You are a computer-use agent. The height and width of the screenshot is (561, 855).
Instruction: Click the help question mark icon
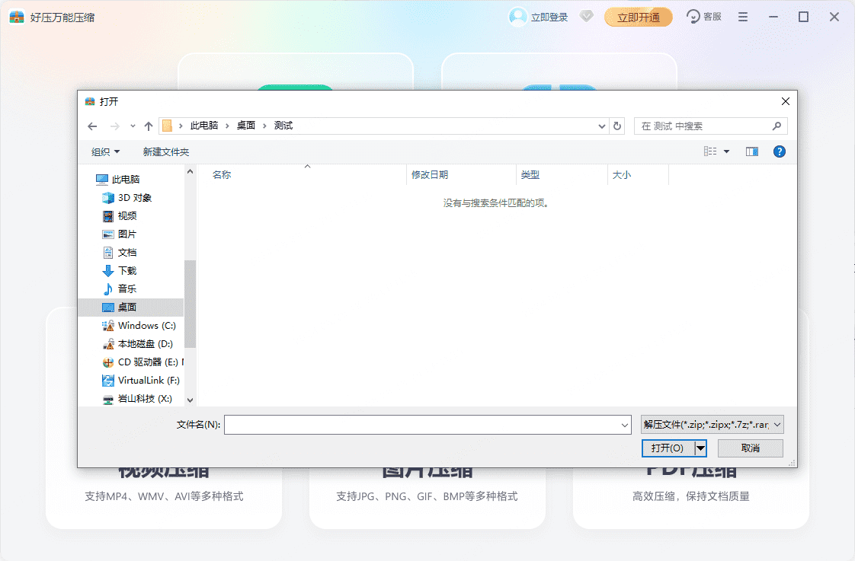[x=779, y=151]
